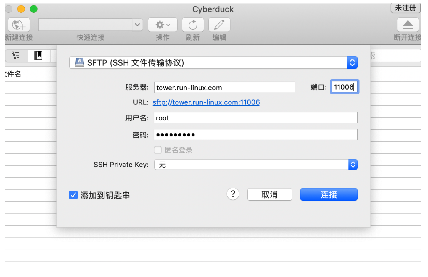Toggle the 匿名登录 checkbox

[x=158, y=150]
